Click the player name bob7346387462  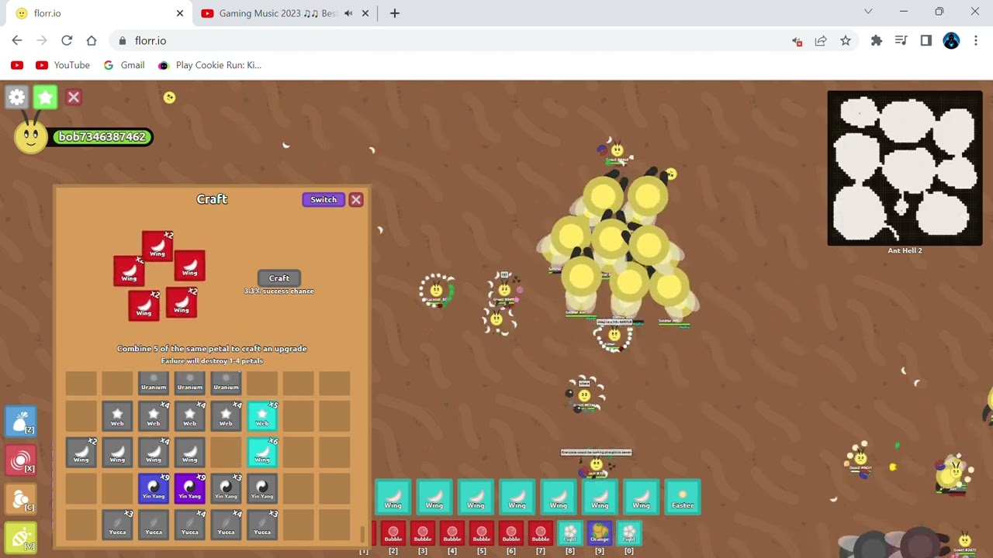point(102,137)
